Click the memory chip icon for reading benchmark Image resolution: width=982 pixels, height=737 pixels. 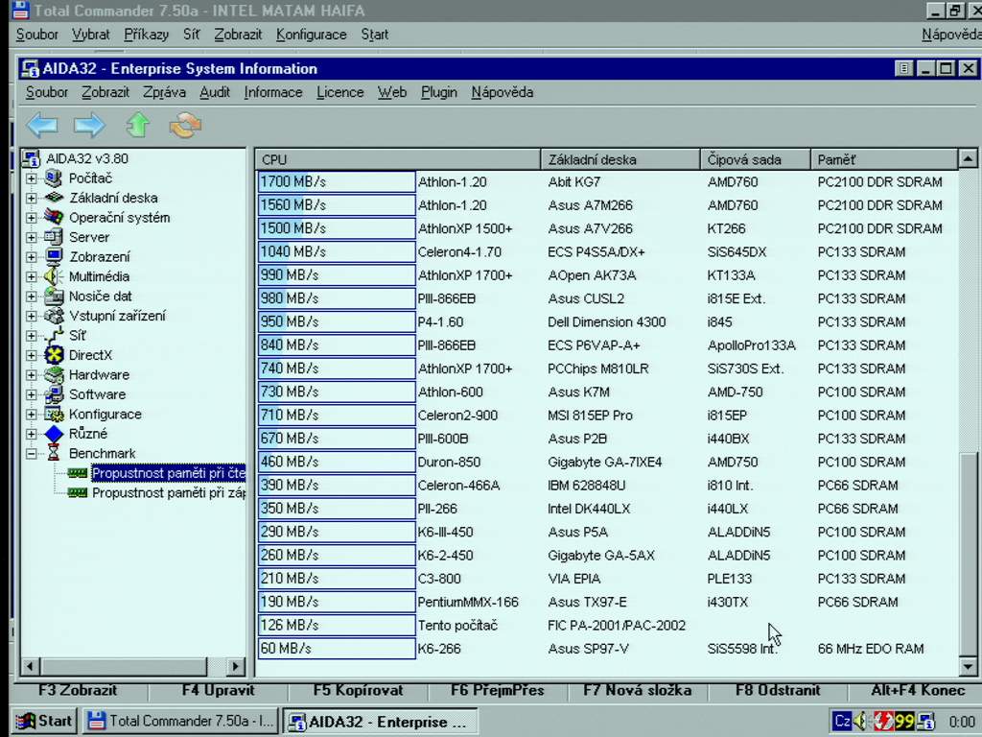coord(77,472)
